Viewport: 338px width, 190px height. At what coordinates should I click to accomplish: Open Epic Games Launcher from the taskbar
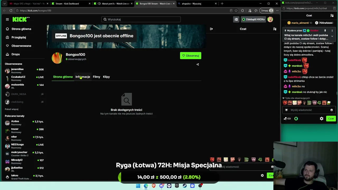pyautogui.click(x=177, y=186)
